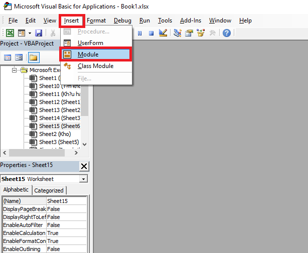This screenshot has width=308, height=253.
Task: Click the project tree scroll-down arrow
Action: point(85,144)
